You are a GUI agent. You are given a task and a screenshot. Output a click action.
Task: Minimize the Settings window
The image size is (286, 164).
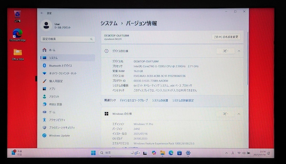pos(226,12)
